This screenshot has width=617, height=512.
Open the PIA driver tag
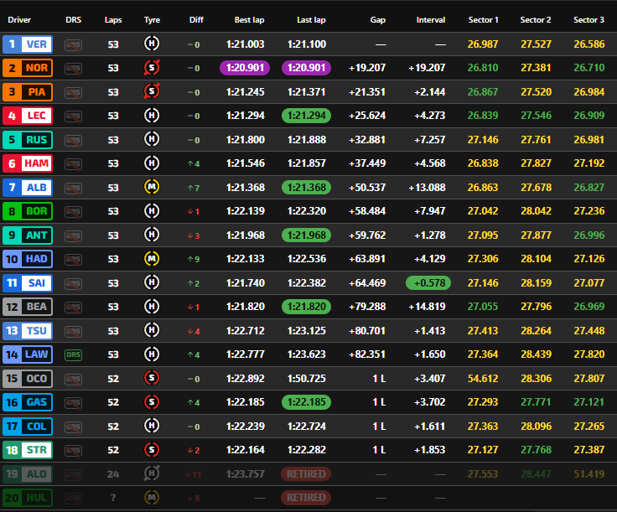point(28,92)
